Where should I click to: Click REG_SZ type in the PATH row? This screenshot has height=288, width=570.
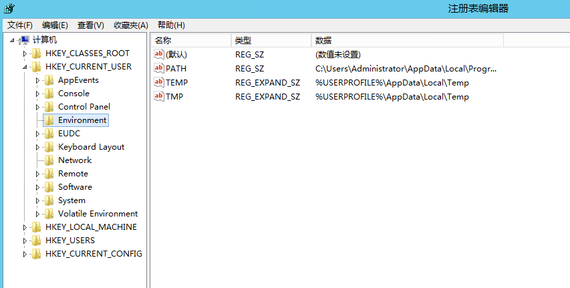coord(249,68)
